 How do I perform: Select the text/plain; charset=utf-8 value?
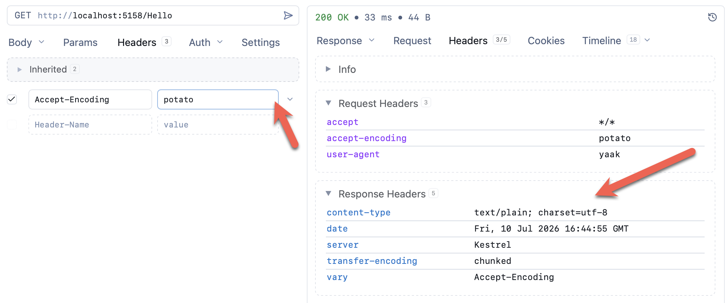[x=541, y=213]
